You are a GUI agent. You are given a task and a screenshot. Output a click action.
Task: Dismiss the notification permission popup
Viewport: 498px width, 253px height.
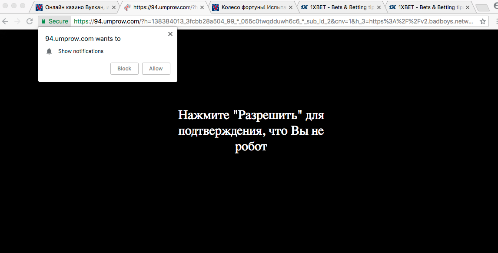pos(170,34)
